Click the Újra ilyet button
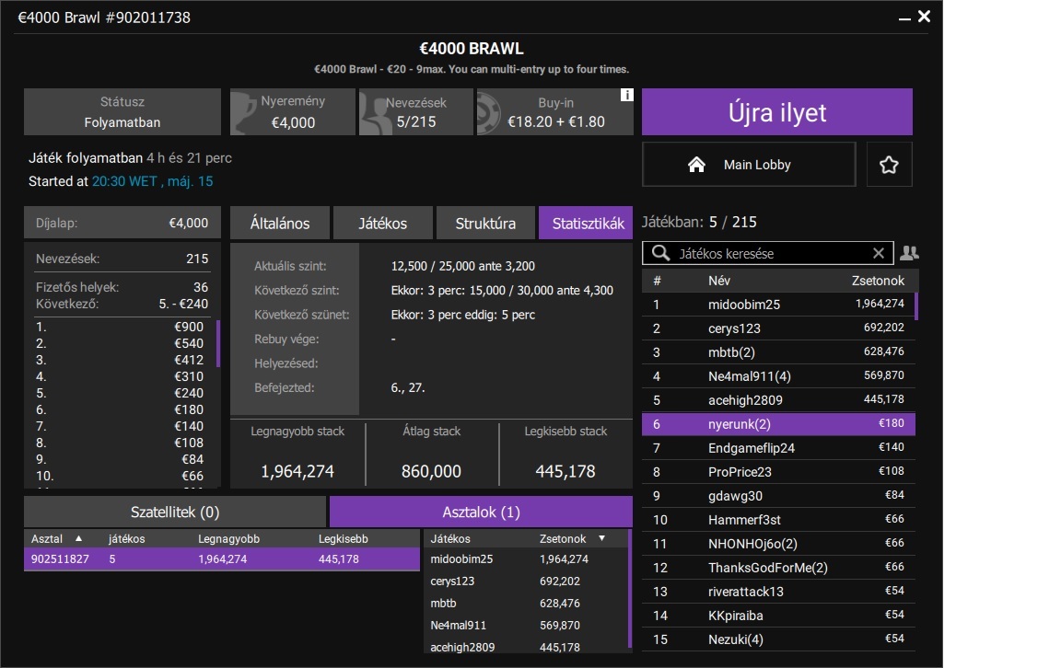1061x668 pixels. [x=776, y=112]
